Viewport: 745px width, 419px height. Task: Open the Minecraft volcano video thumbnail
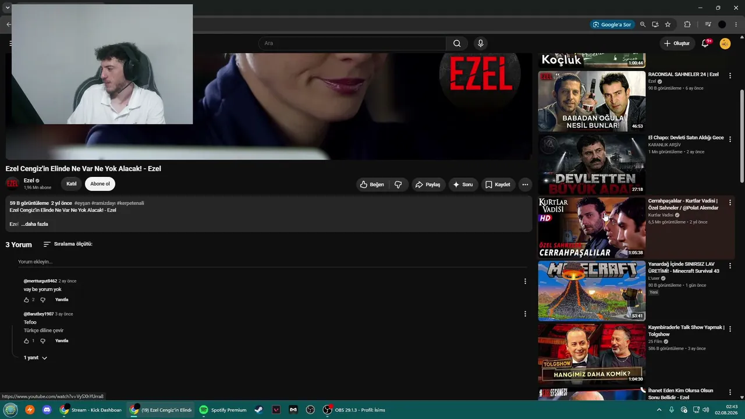[592, 292]
